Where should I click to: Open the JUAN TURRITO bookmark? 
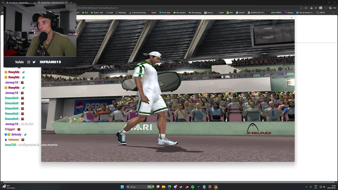(275, 13)
